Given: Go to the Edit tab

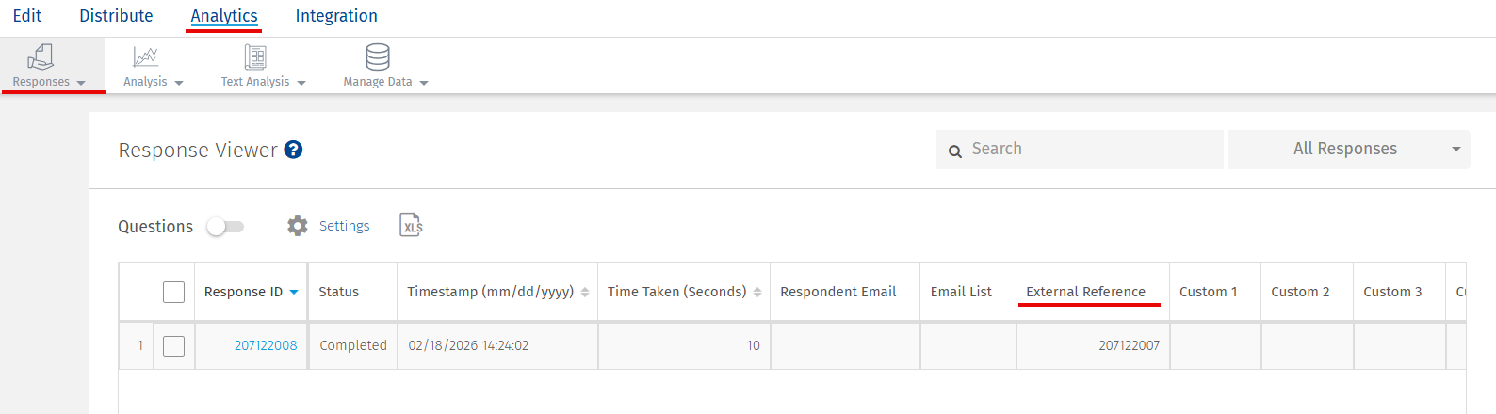Looking at the screenshot, I should tap(27, 16).
